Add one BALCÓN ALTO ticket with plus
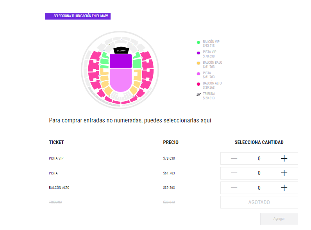 coord(284,188)
